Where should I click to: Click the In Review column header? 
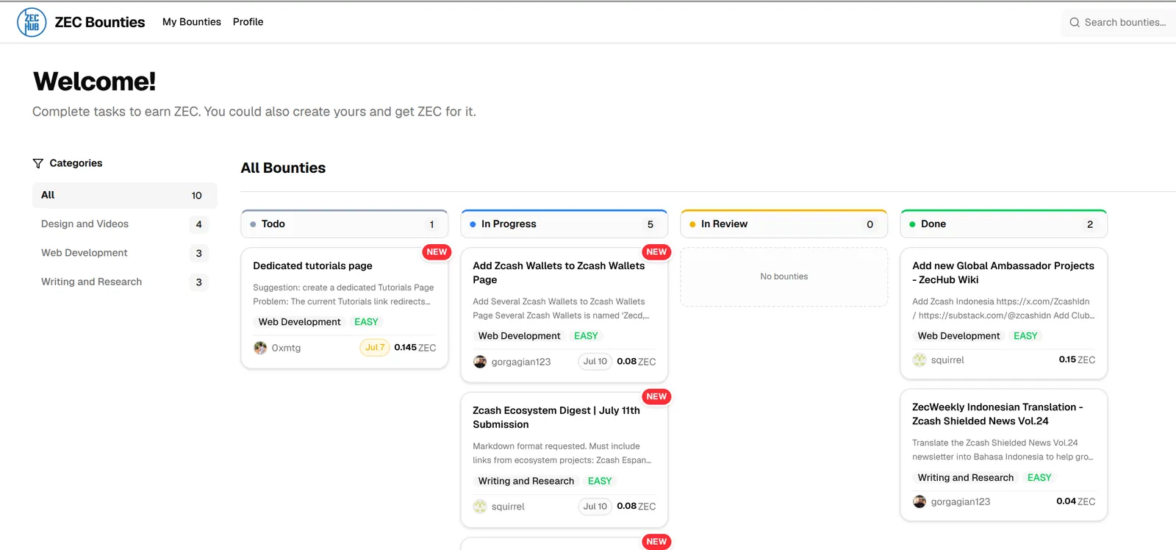(x=784, y=224)
